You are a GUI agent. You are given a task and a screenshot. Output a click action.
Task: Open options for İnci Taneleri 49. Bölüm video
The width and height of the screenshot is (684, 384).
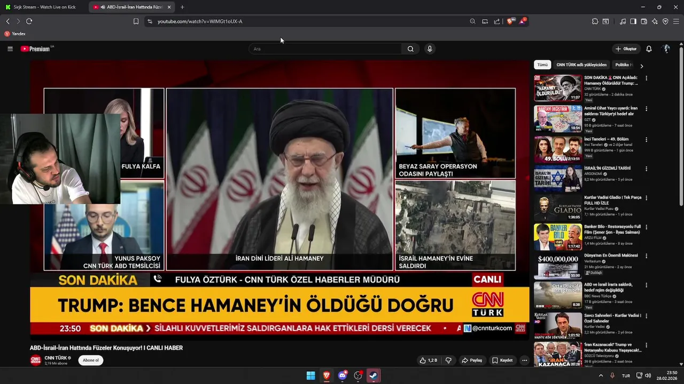coord(646,140)
